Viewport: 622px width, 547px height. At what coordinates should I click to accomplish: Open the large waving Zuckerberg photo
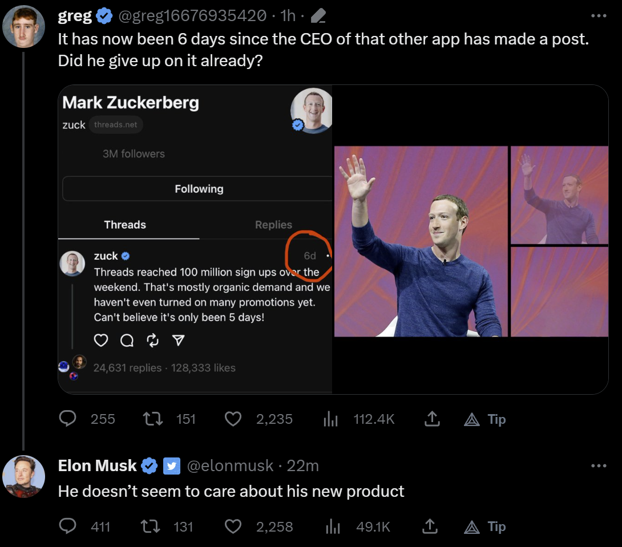(421, 241)
